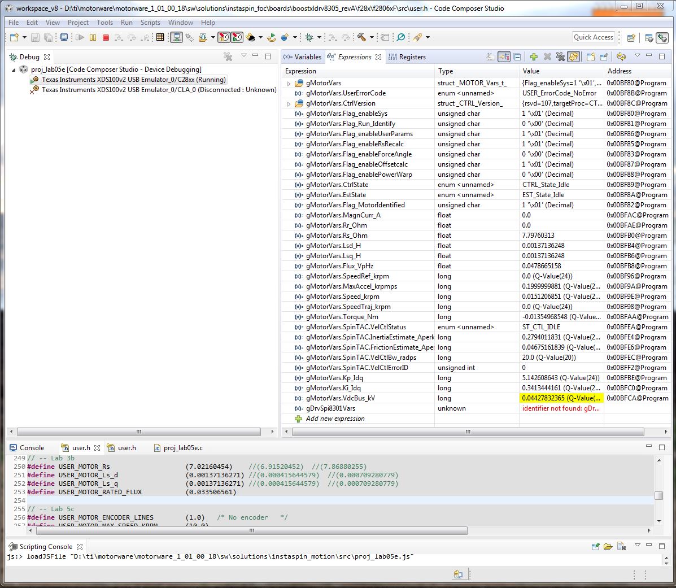This screenshot has height=588, width=676.
Task: Toggle Show Logical Structure in Expressions toolbar
Action: 503,56
